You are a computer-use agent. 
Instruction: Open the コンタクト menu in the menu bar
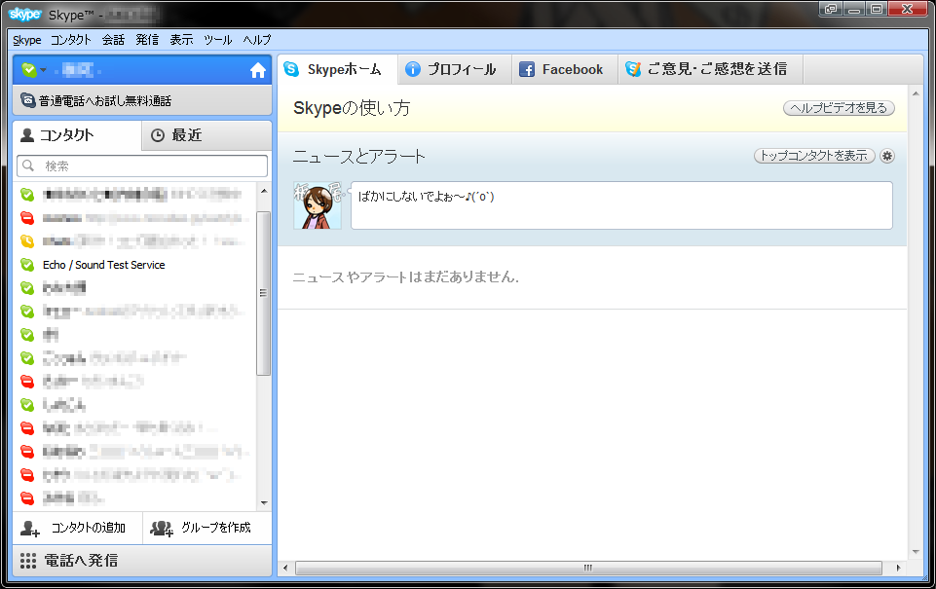click(70, 40)
